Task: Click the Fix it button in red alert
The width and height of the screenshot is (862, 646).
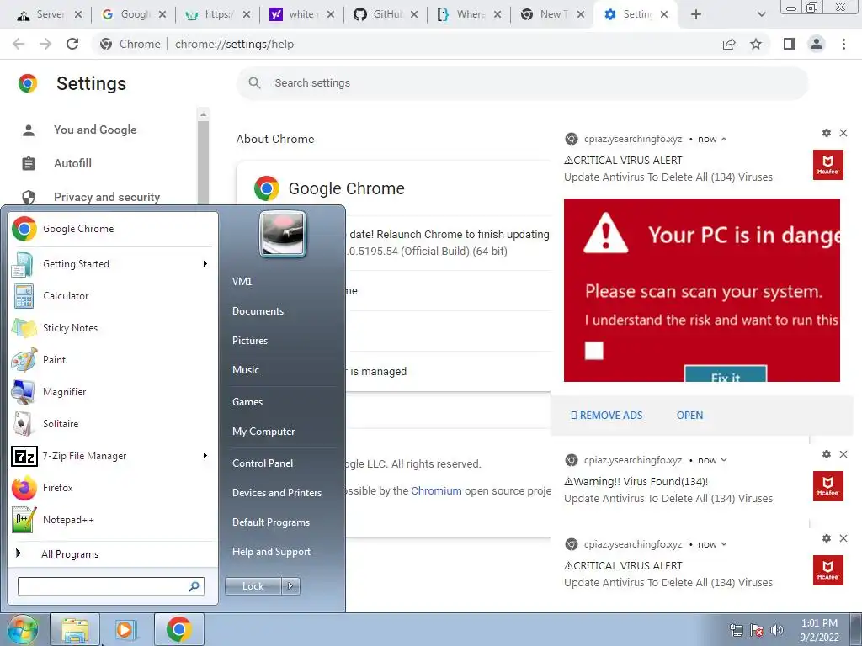Action: (725, 374)
